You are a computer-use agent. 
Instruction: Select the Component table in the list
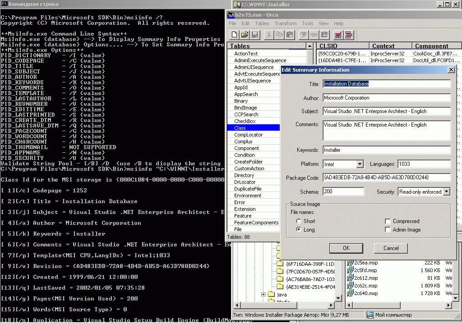(x=247, y=148)
